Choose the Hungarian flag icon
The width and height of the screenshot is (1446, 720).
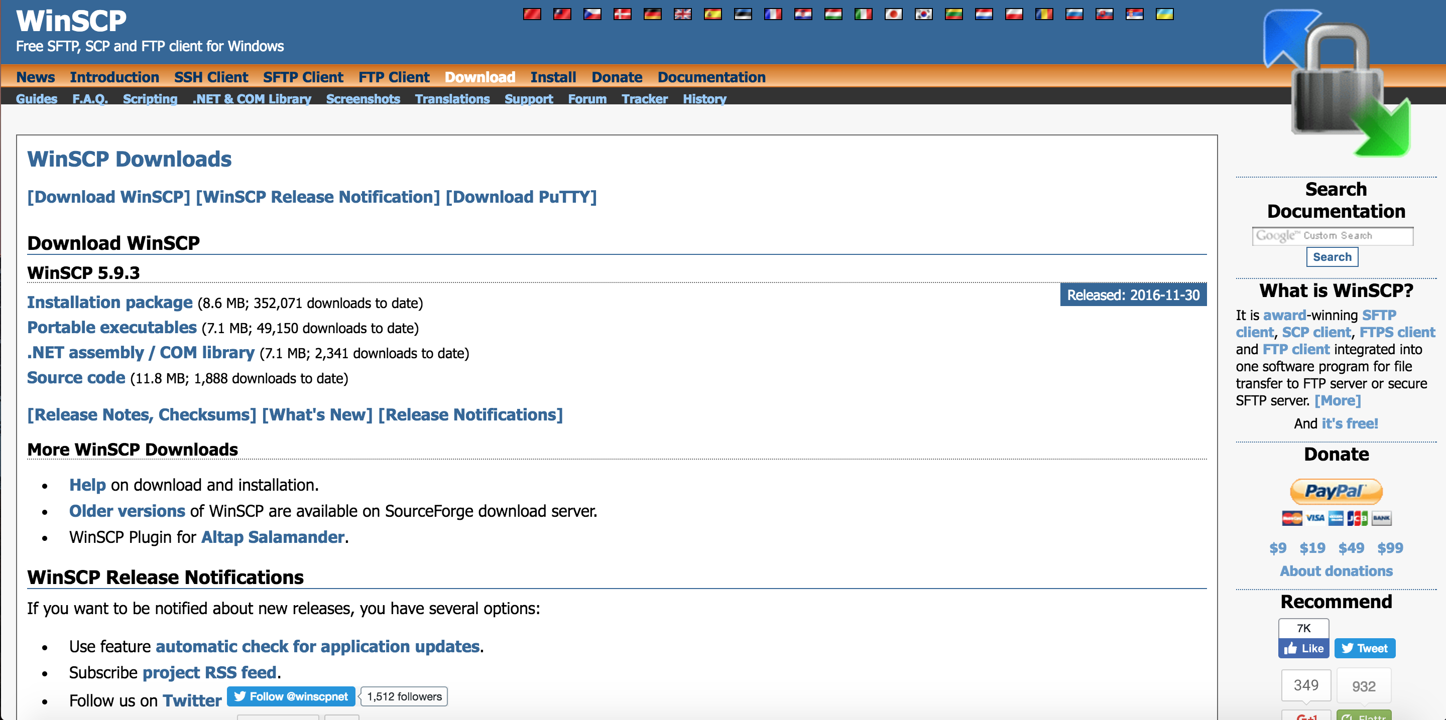[833, 14]
